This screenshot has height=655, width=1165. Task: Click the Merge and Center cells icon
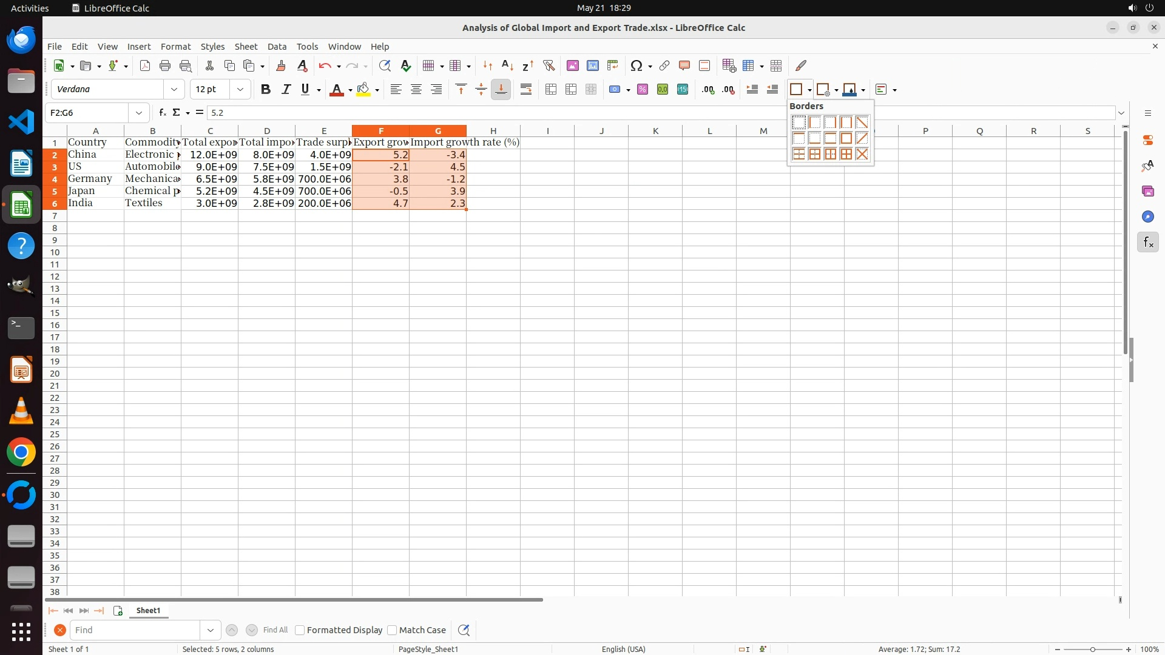pyautogui.click(x=551, y=90)
